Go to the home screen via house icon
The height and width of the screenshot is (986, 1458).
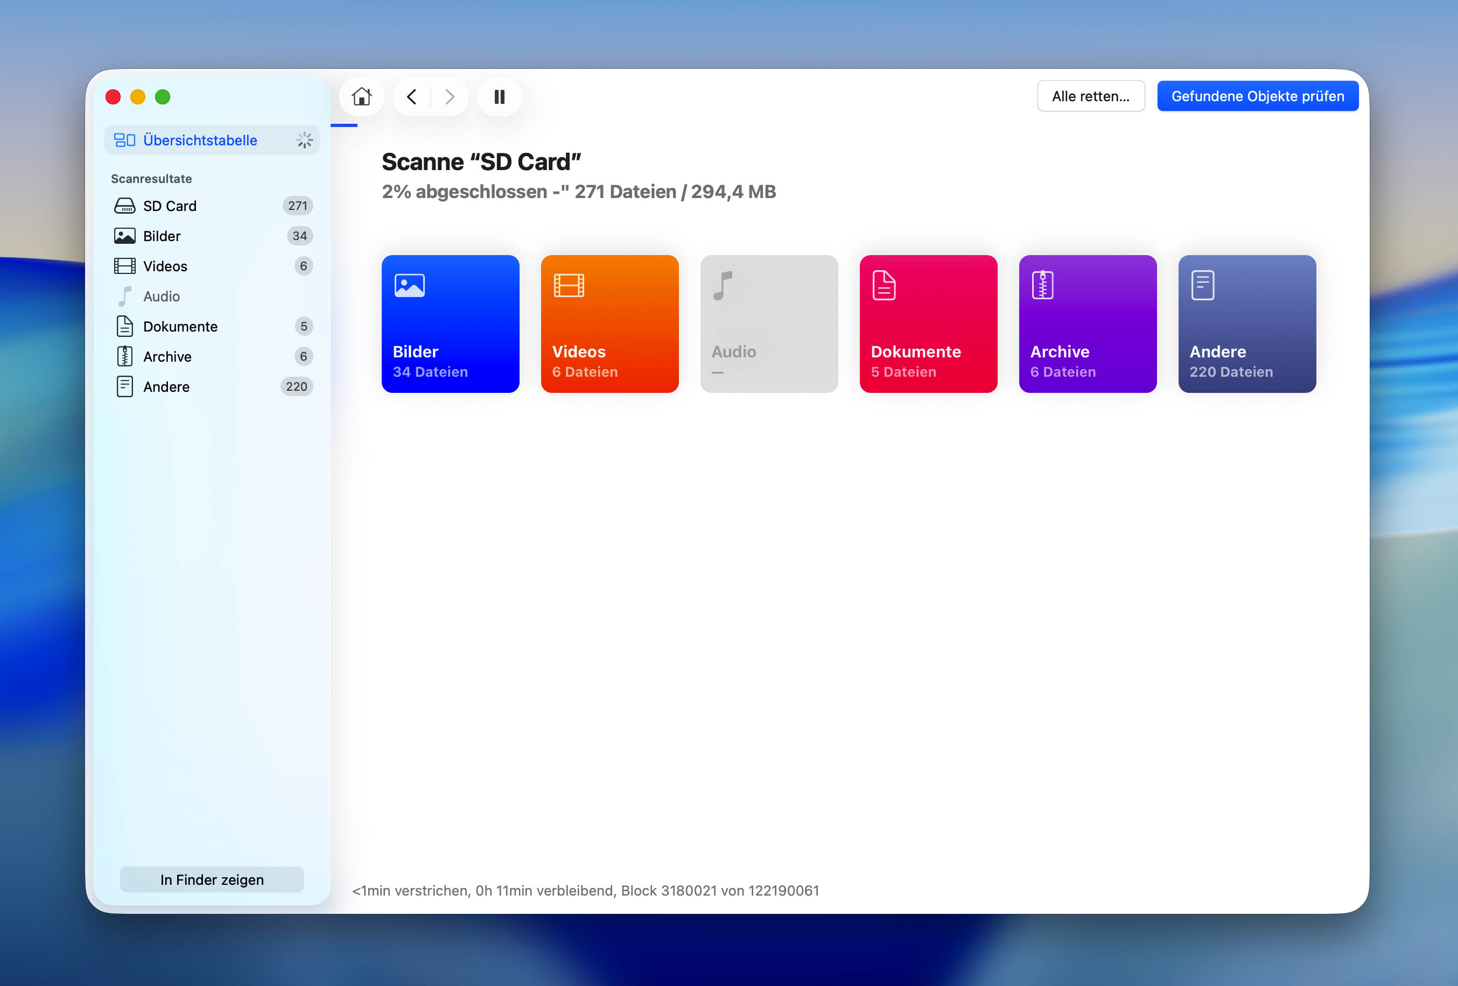pos(361,96)
